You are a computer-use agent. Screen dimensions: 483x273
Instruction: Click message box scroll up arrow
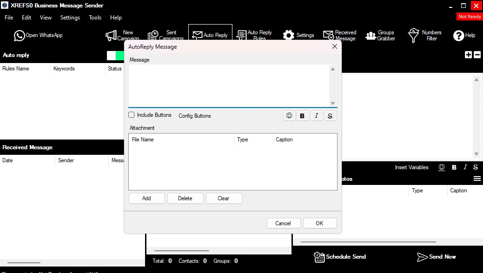tap(333, 69)
